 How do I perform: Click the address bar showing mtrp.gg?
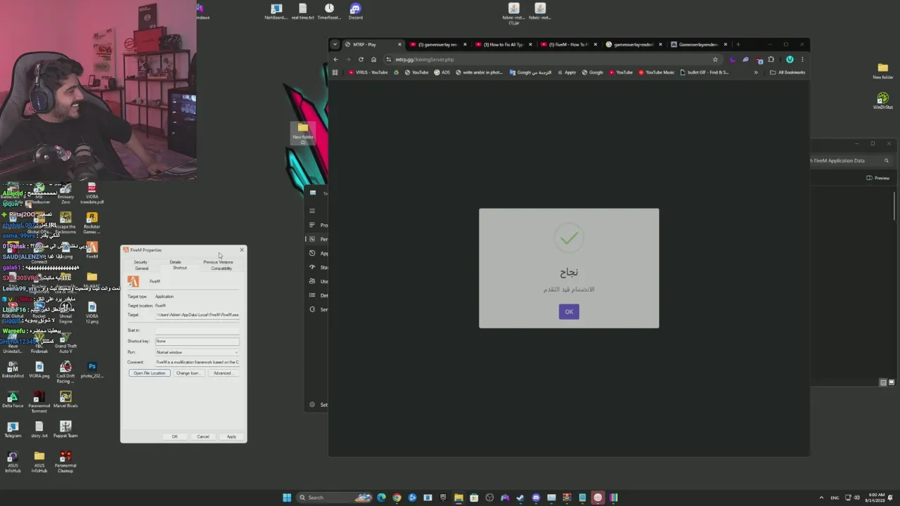click(552, 60)
